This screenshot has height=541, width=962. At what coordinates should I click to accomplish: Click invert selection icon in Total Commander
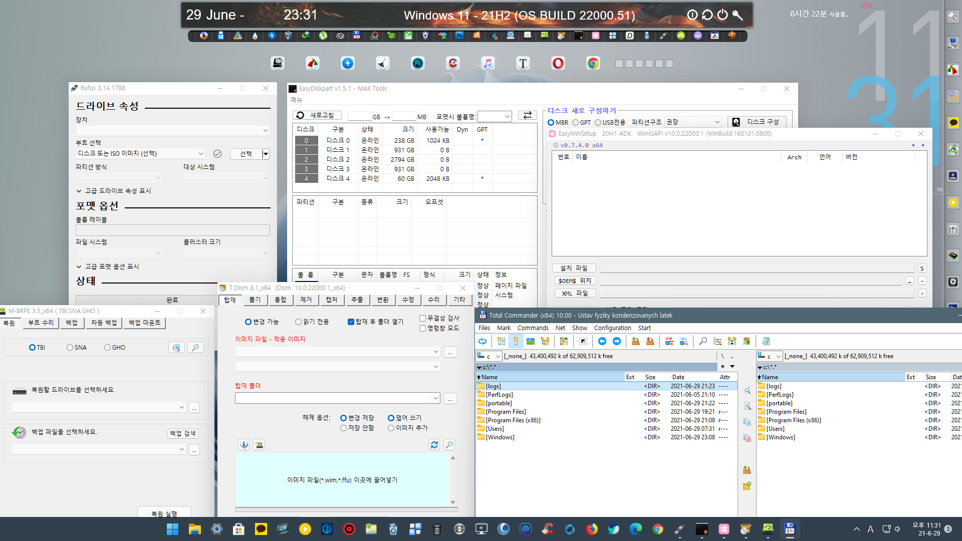click(x=583, y=341)
